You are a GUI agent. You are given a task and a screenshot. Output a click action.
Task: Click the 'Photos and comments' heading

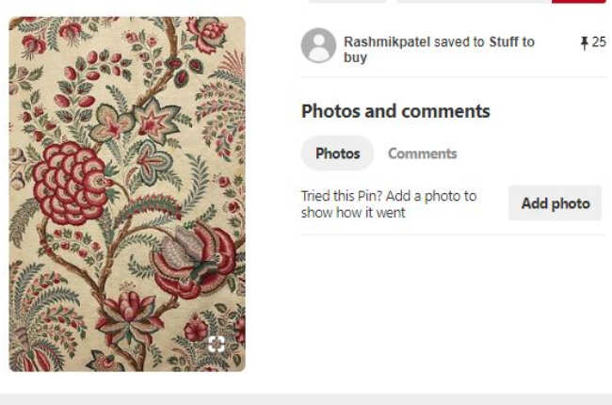tap(395, 111)
